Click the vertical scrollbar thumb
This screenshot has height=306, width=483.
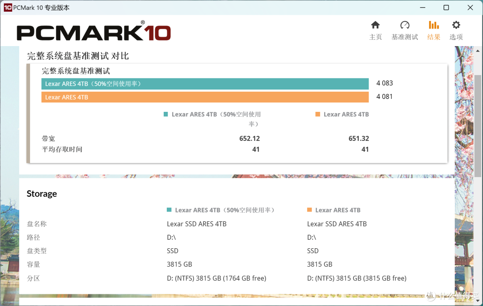pyautogui.click(x=478, y=126)
